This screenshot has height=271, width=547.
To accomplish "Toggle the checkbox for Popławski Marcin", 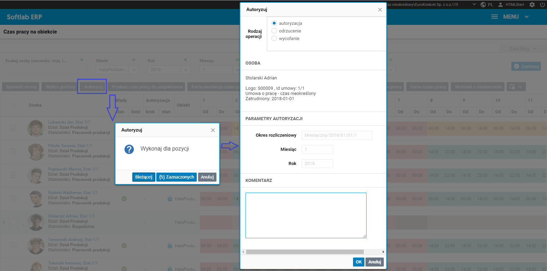I will (x=13, y=175).
